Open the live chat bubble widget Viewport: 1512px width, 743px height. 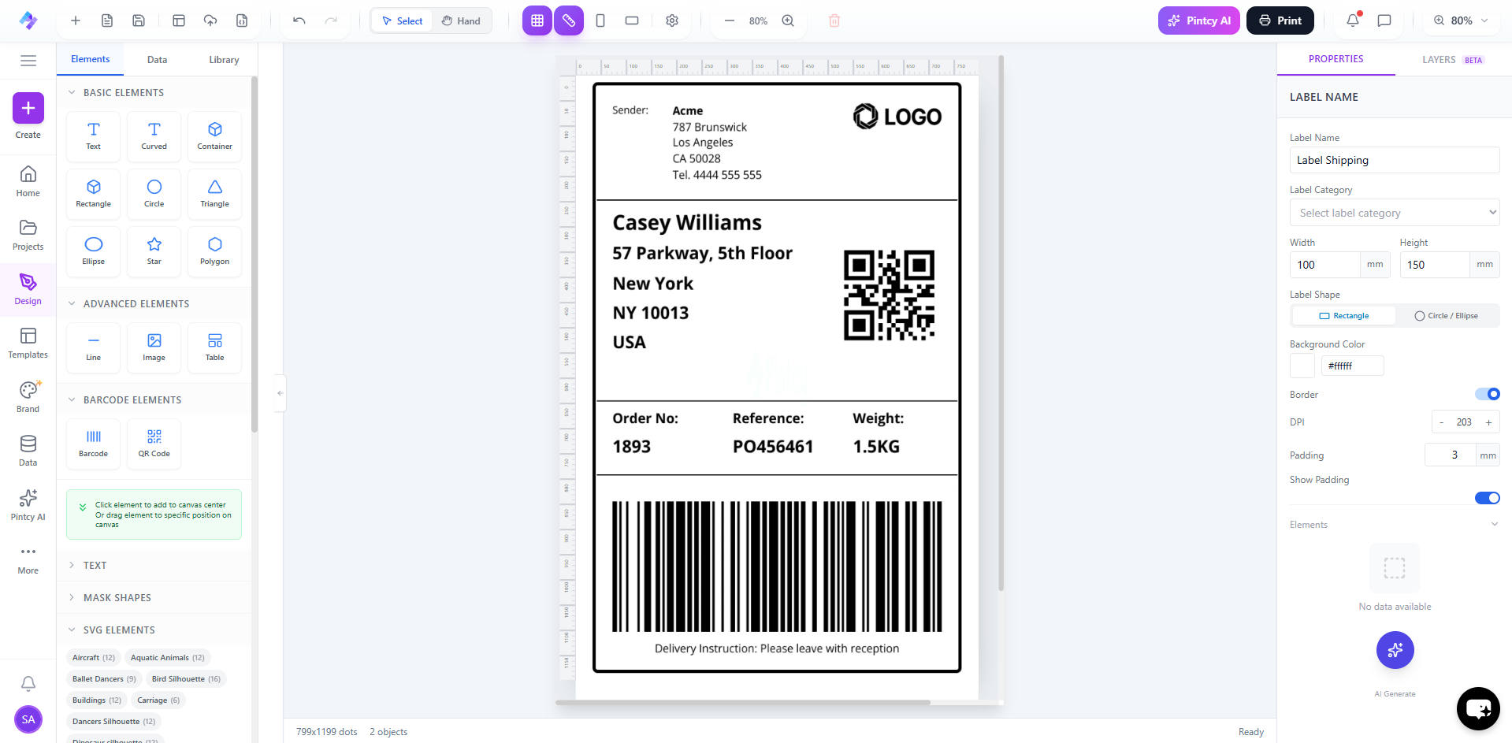(1478, 708)
